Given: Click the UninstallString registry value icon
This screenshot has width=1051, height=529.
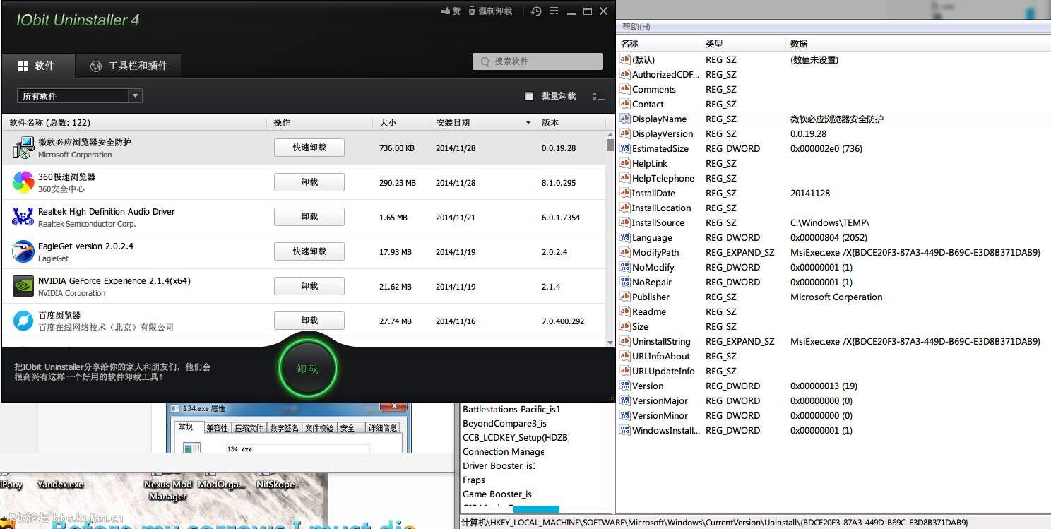Looking at the screenshot, I should (624, 341).
